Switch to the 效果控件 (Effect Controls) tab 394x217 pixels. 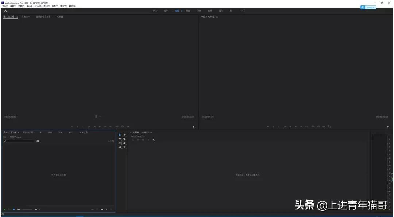point(26,16)
